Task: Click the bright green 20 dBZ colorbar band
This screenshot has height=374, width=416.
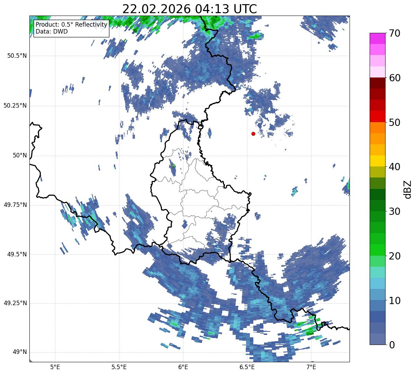Action: coord(377,250)
